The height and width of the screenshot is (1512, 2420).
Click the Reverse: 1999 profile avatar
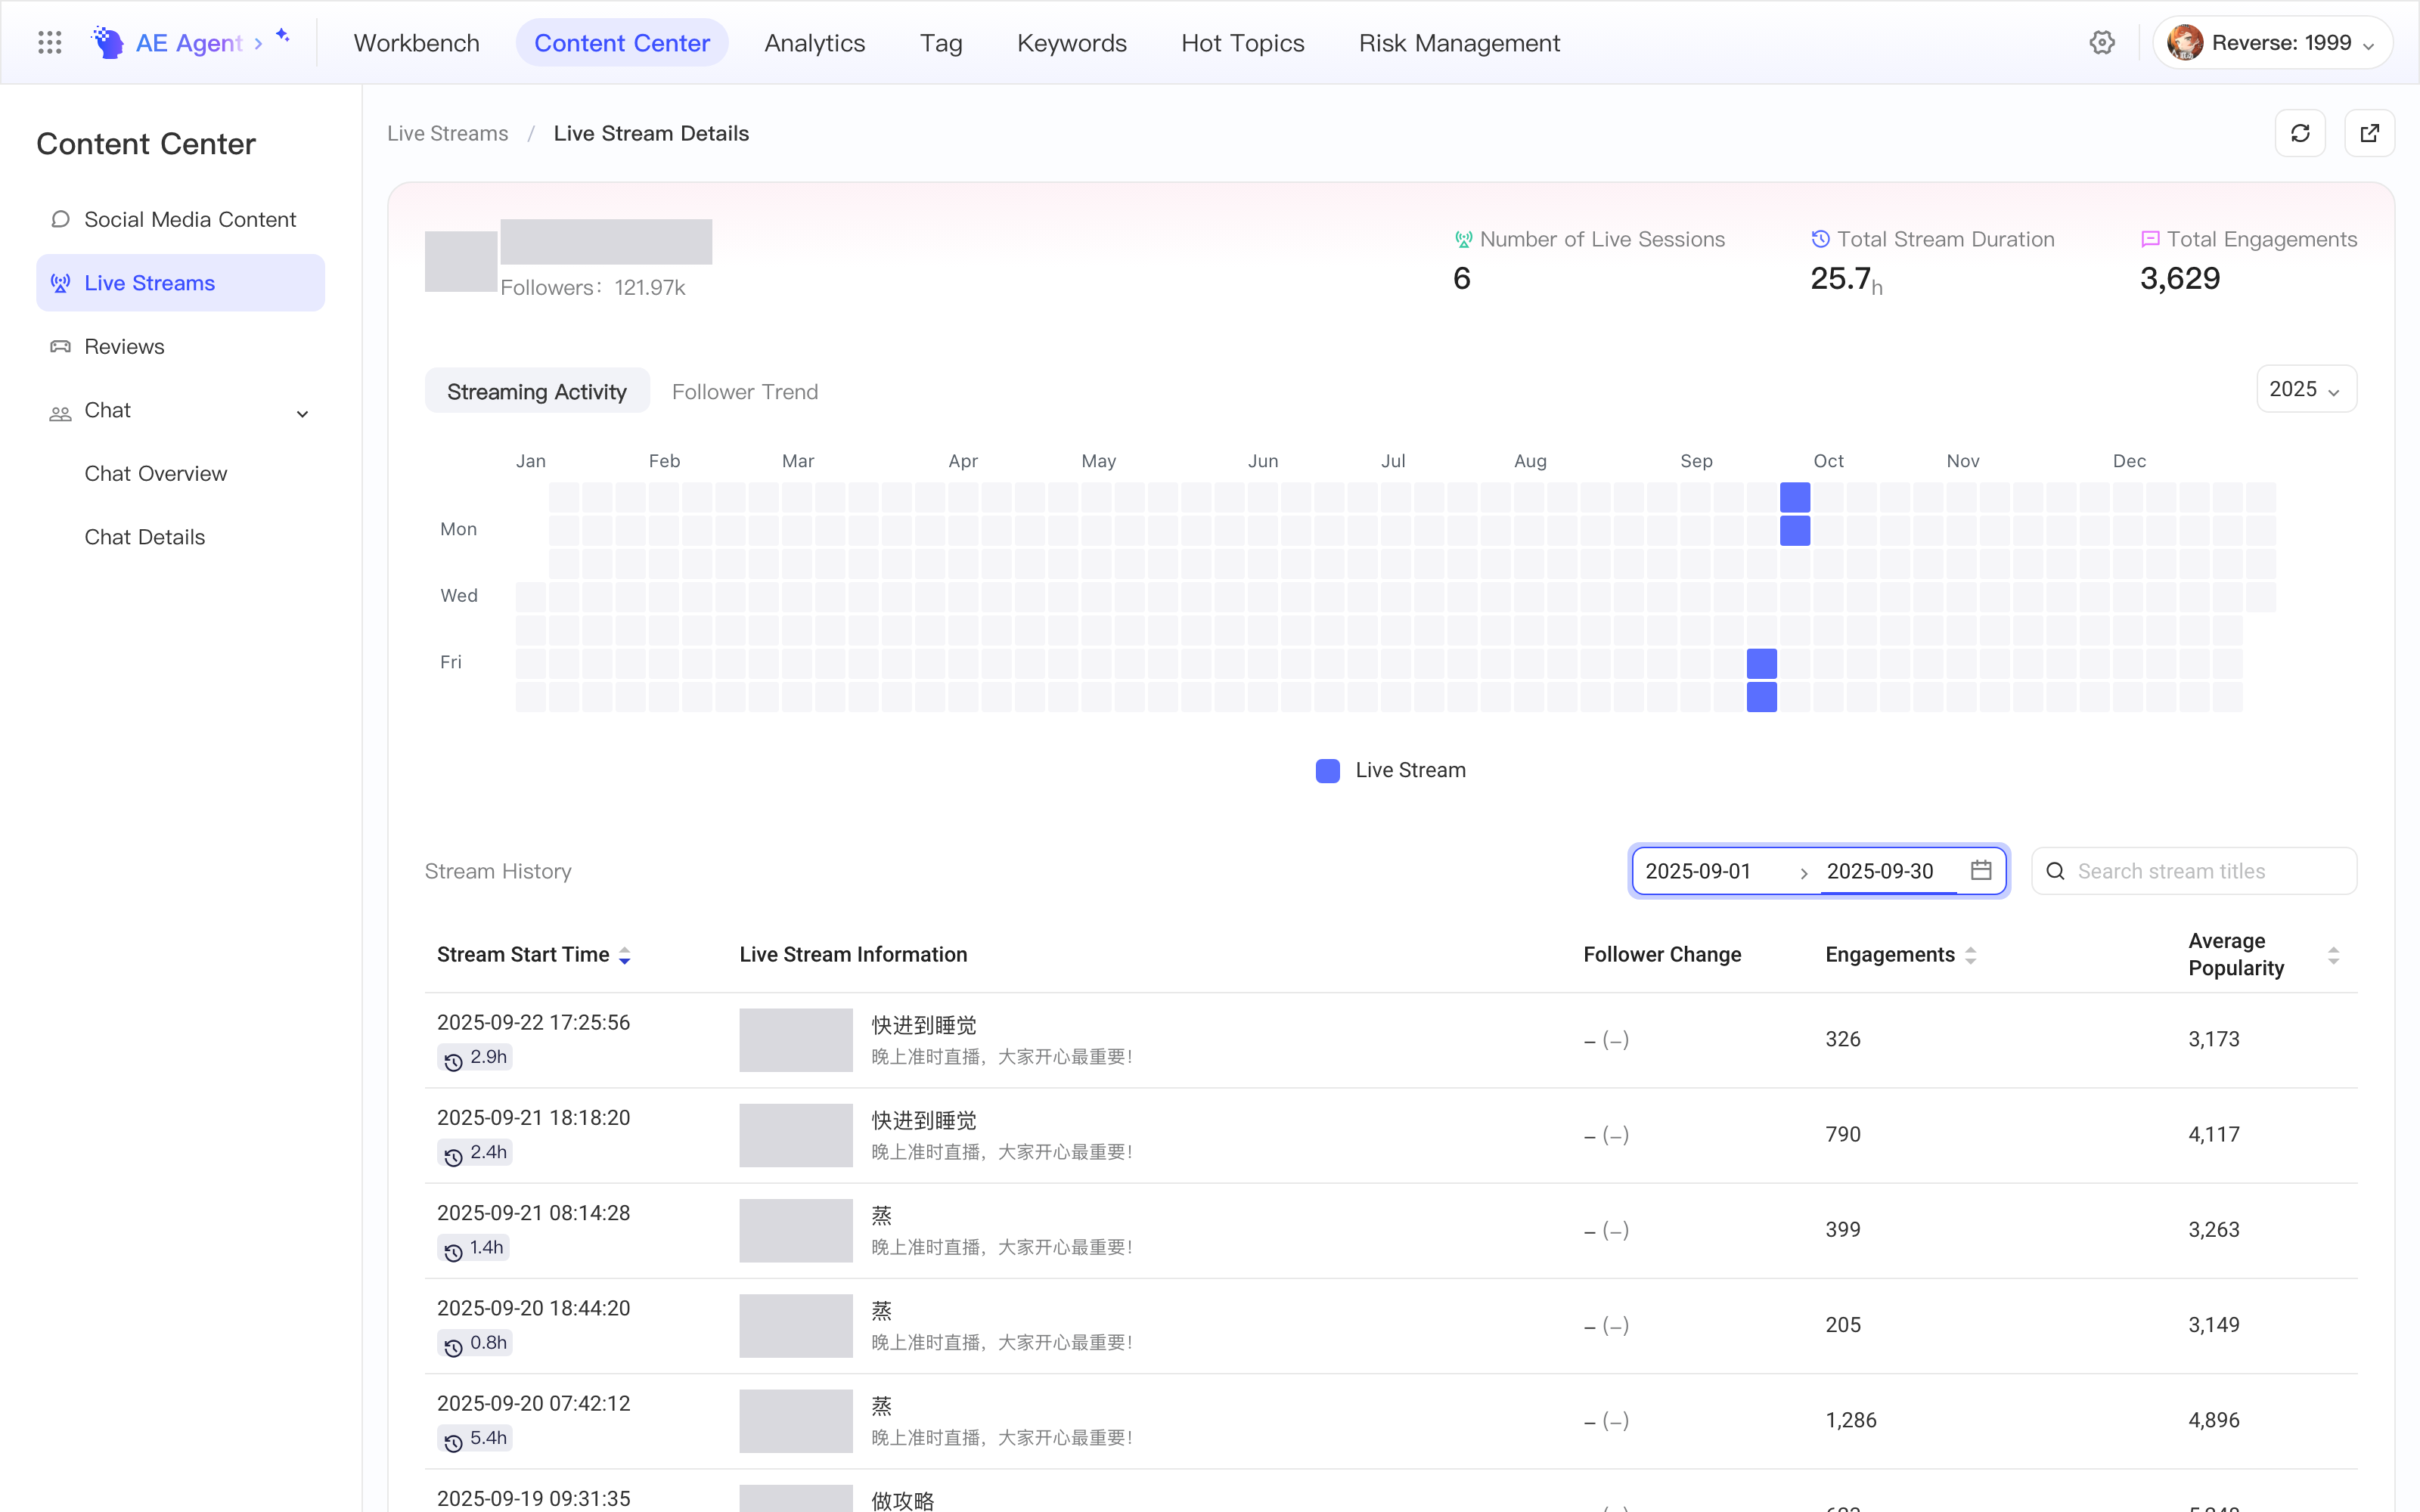click(x=2184, y=43)
